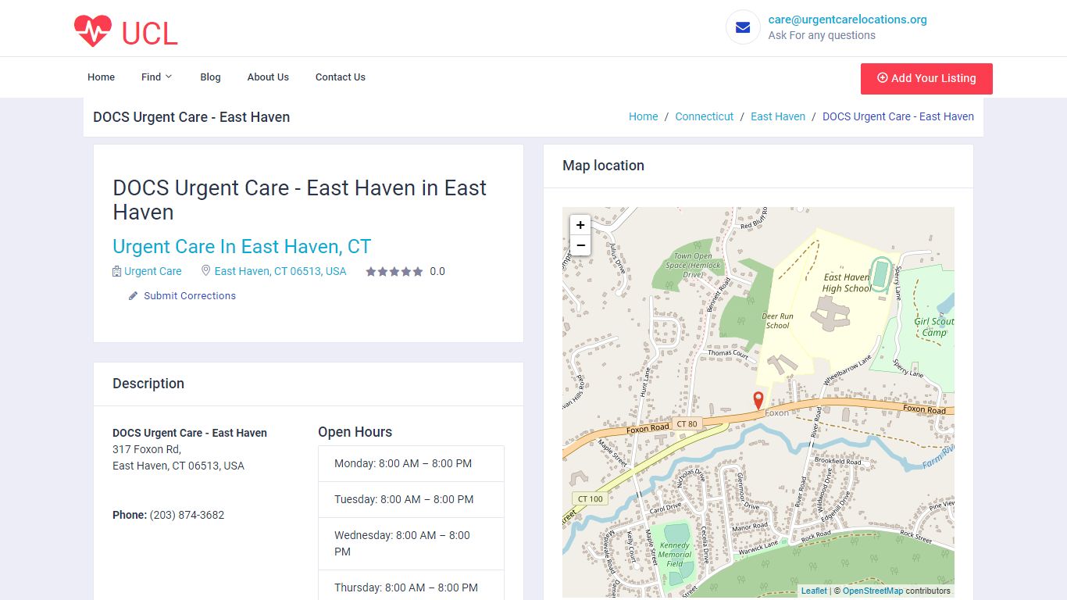Open the OpenStreetMap attribution link

click(873, 591)
